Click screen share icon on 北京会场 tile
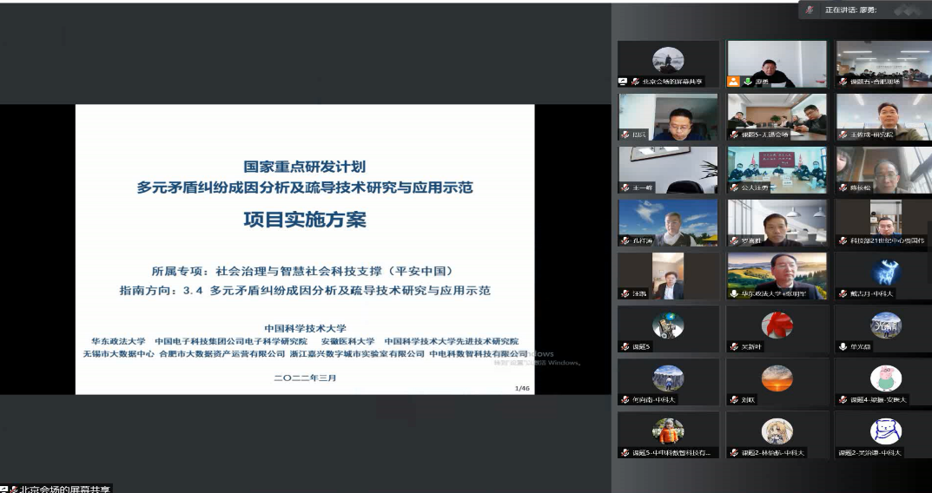Image resolution: width=932 pixels, height=493 pixels. tap(623, 82)
